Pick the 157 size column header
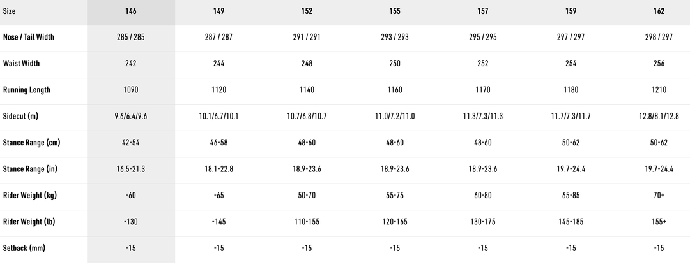The image size is (690, 267). tap(483, 11)
